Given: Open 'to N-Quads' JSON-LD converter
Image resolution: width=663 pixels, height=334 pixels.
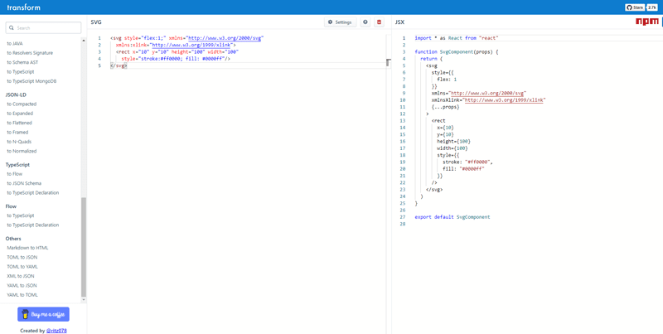Looking at the screenshot, I should coord(19,142).
